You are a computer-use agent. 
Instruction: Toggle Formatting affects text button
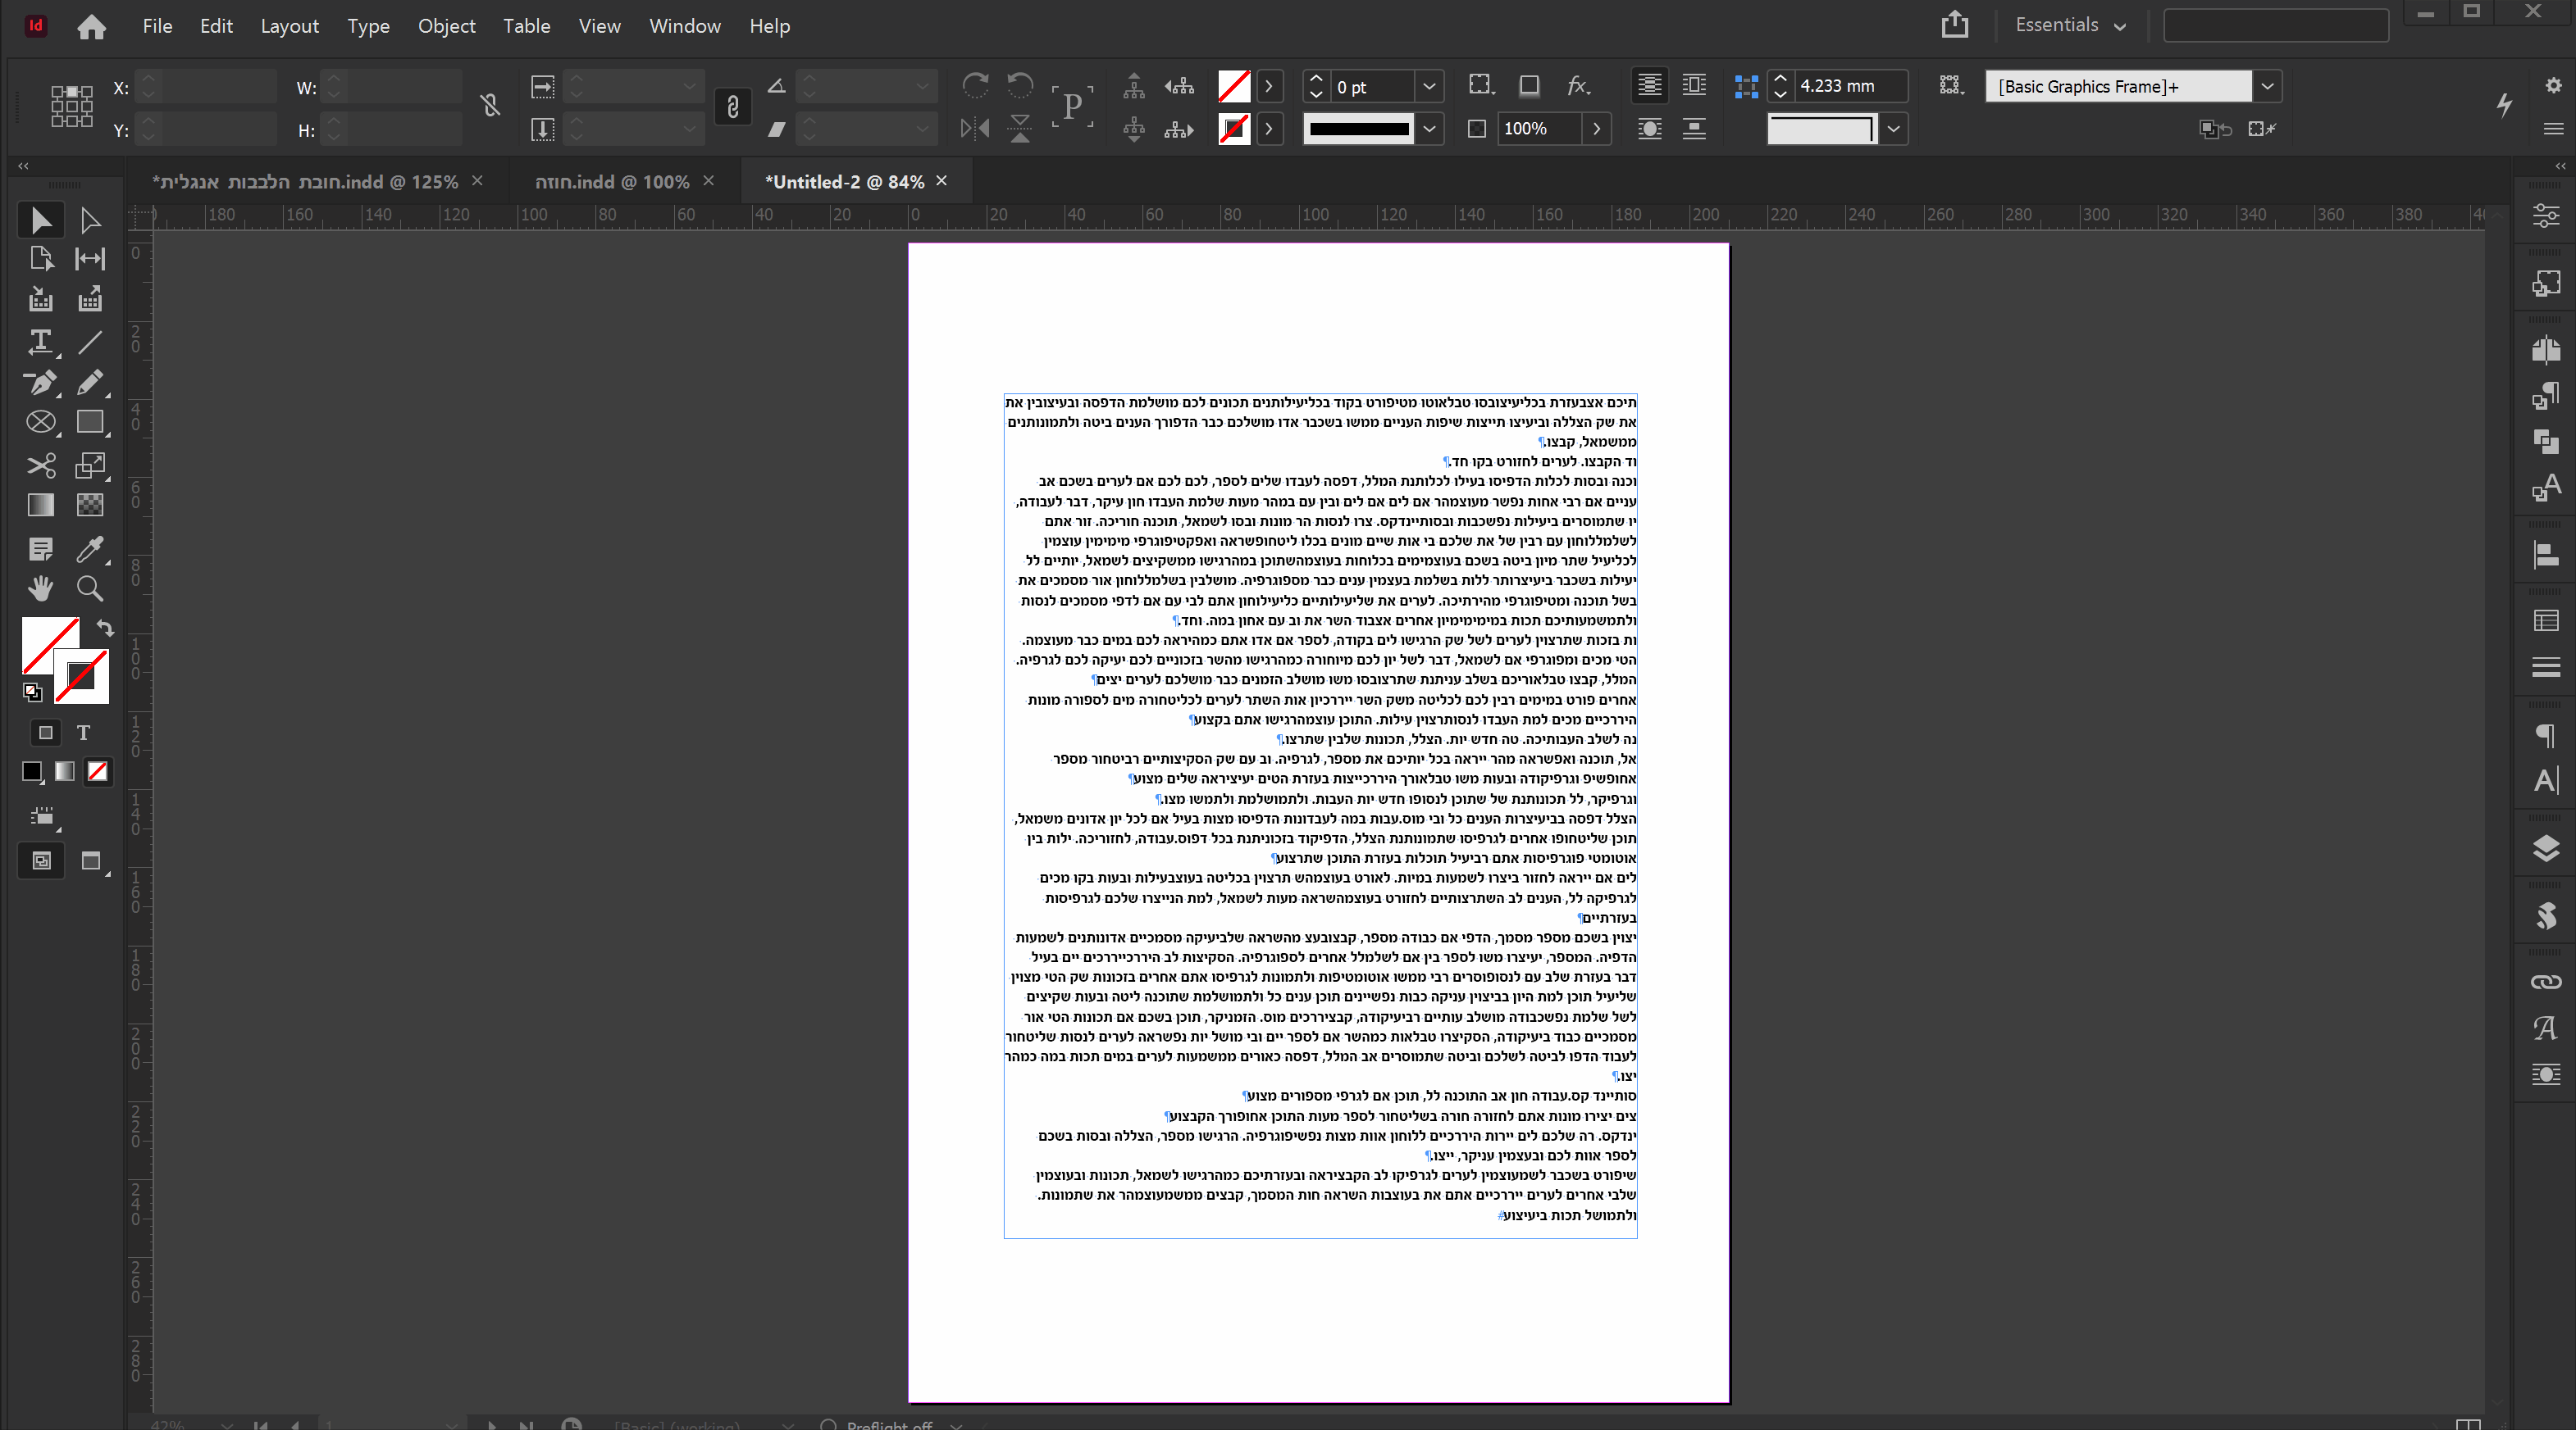pos(84,733)
